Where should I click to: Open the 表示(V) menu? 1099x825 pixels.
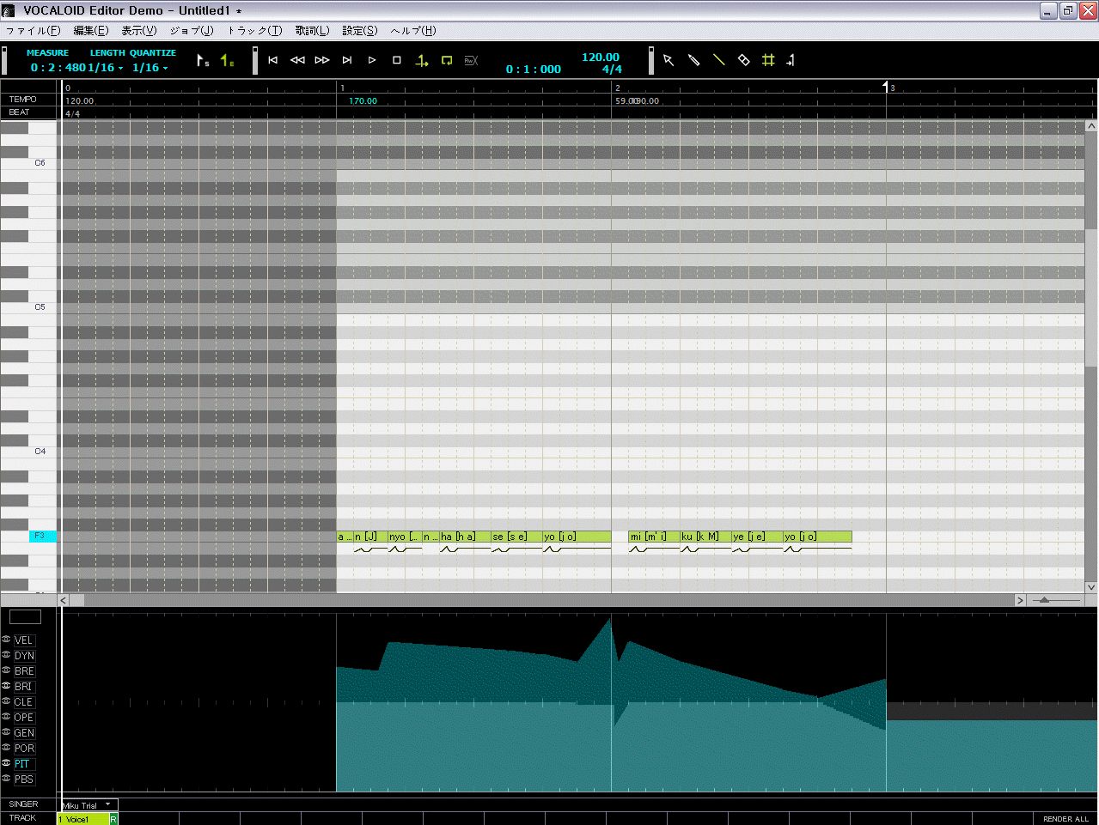point(139,30)
